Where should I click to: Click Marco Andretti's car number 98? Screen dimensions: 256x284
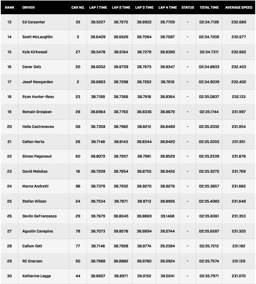coord(78,186)
